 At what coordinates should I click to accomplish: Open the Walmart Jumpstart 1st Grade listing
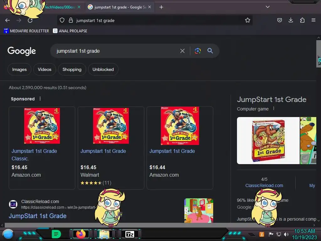click(x=103, y=151)
